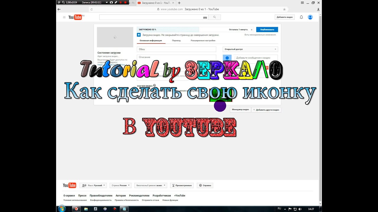Click the magnifier search button

click(x=215, y=17)
